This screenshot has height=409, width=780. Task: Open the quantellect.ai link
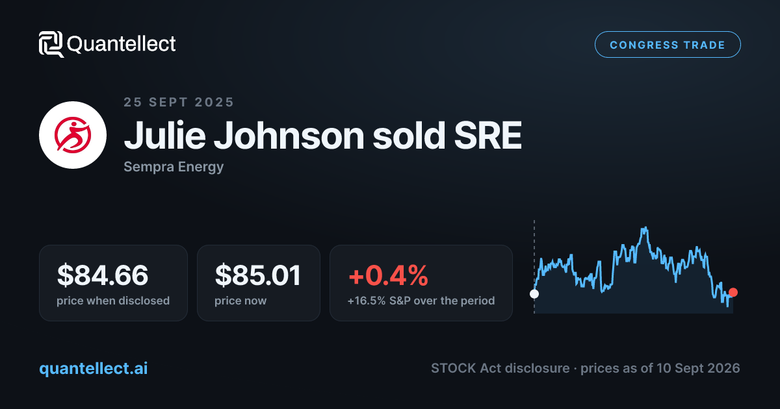pos(94,368)
